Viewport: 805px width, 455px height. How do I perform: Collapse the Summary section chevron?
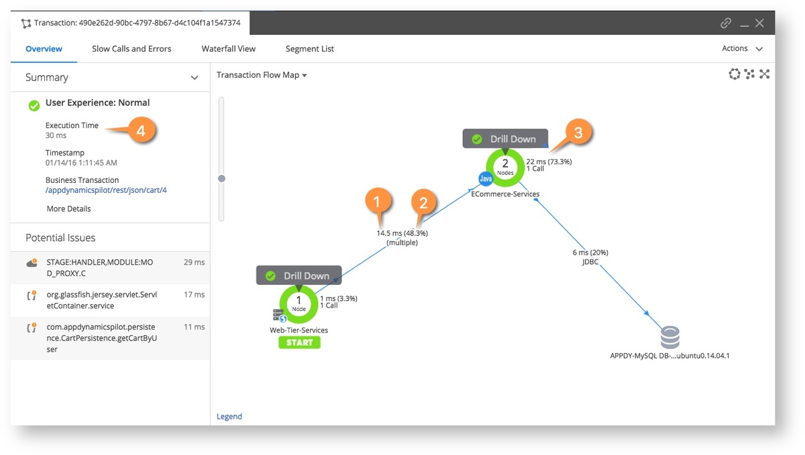click(x=195, y=78)
